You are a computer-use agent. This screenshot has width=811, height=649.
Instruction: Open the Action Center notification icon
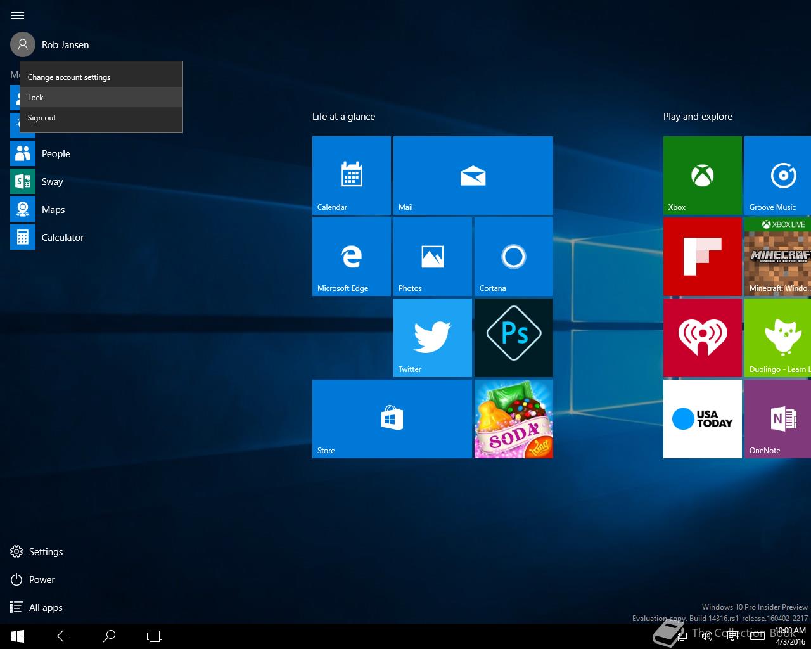click(x=732, y=636)
